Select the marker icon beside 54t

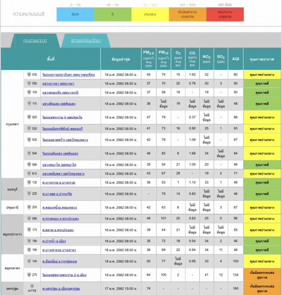pos(29,153)
